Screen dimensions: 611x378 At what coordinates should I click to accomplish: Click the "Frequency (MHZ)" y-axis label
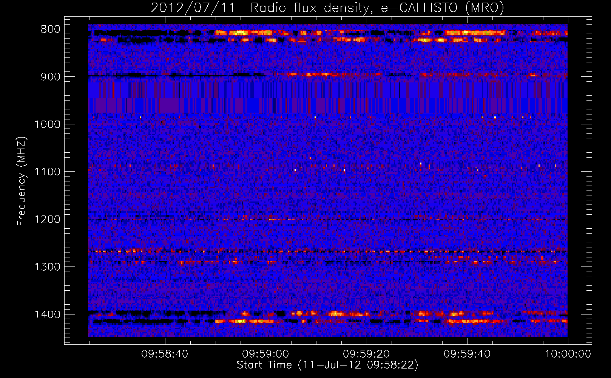(x=22, y=181)
